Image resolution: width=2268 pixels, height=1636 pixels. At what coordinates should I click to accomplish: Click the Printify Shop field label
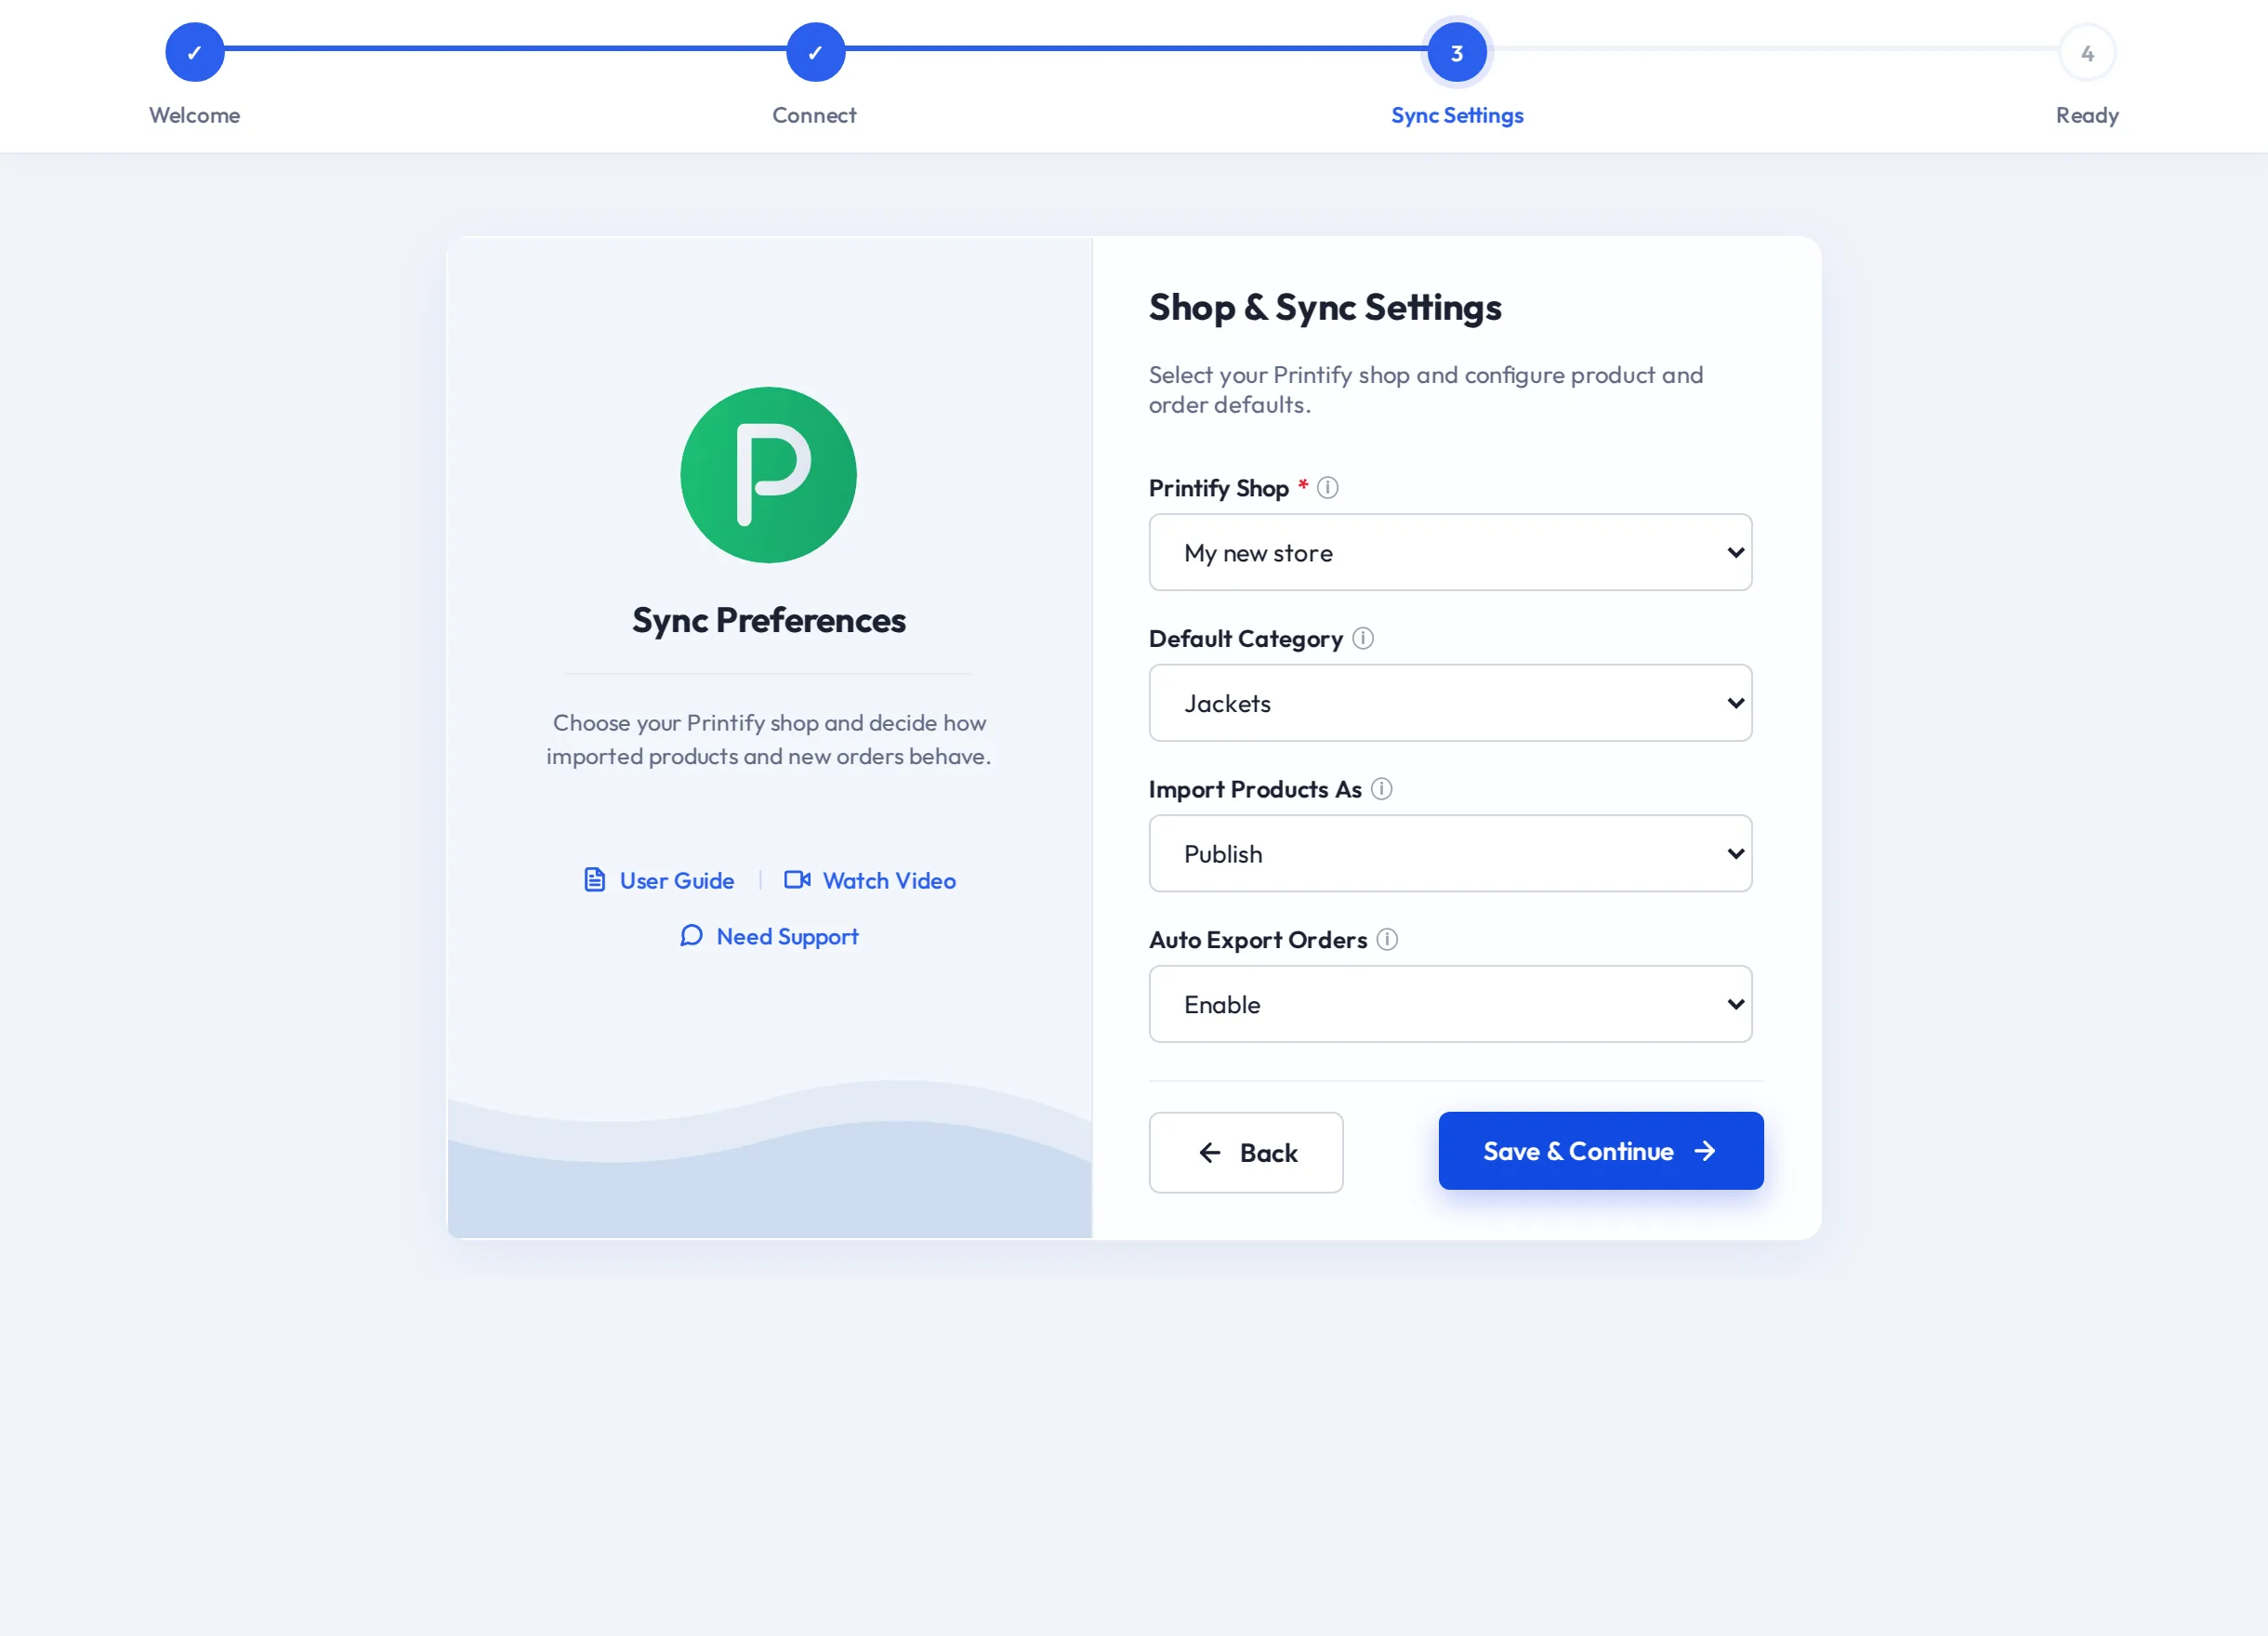[1218, 488]
